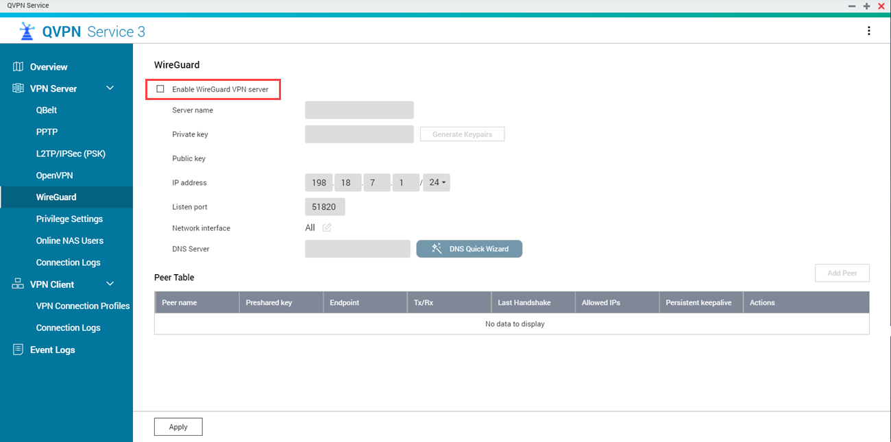Image resolution: width=891 pixels, height=442 pixels.
Task: Click the QVPN Service logo icon
Action: coord(27,32)
